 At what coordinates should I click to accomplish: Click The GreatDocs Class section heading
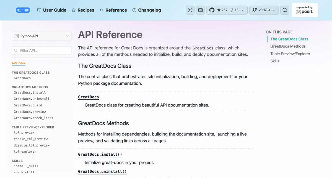[105, 66]
